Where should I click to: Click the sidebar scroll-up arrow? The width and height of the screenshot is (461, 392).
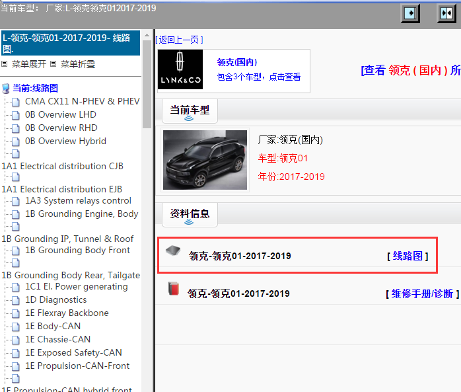click(x=147, y=35)
